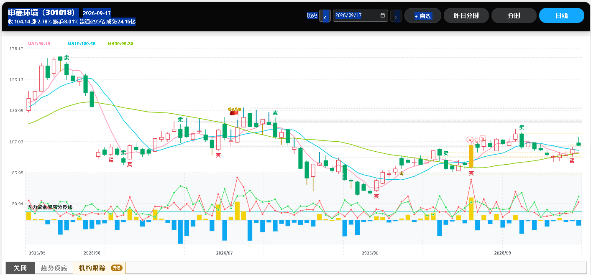Click the 2026/07 date axis label
The width and height of the screenshot is (591, 275).
[x=224, y=253]
